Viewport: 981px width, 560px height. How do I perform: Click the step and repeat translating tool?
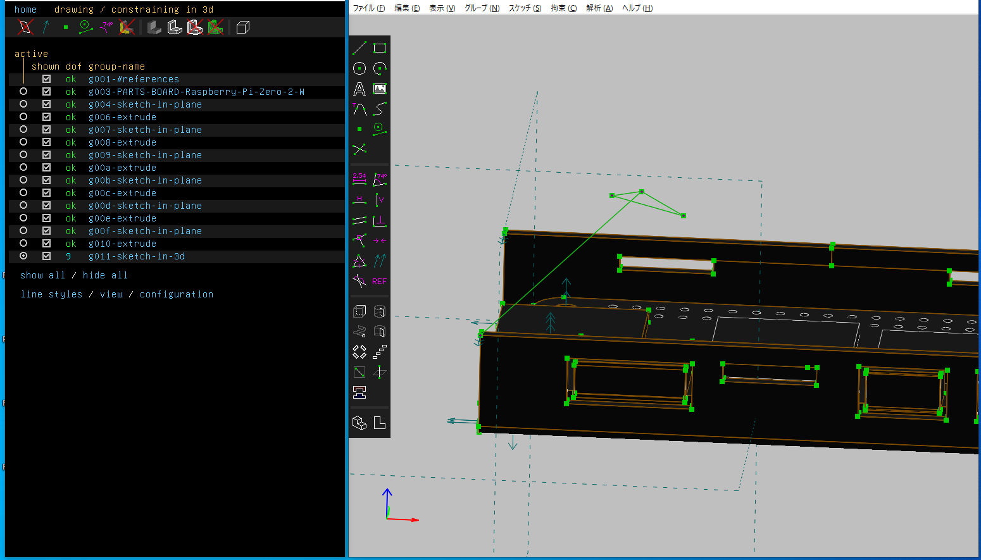tap(380, 352)
